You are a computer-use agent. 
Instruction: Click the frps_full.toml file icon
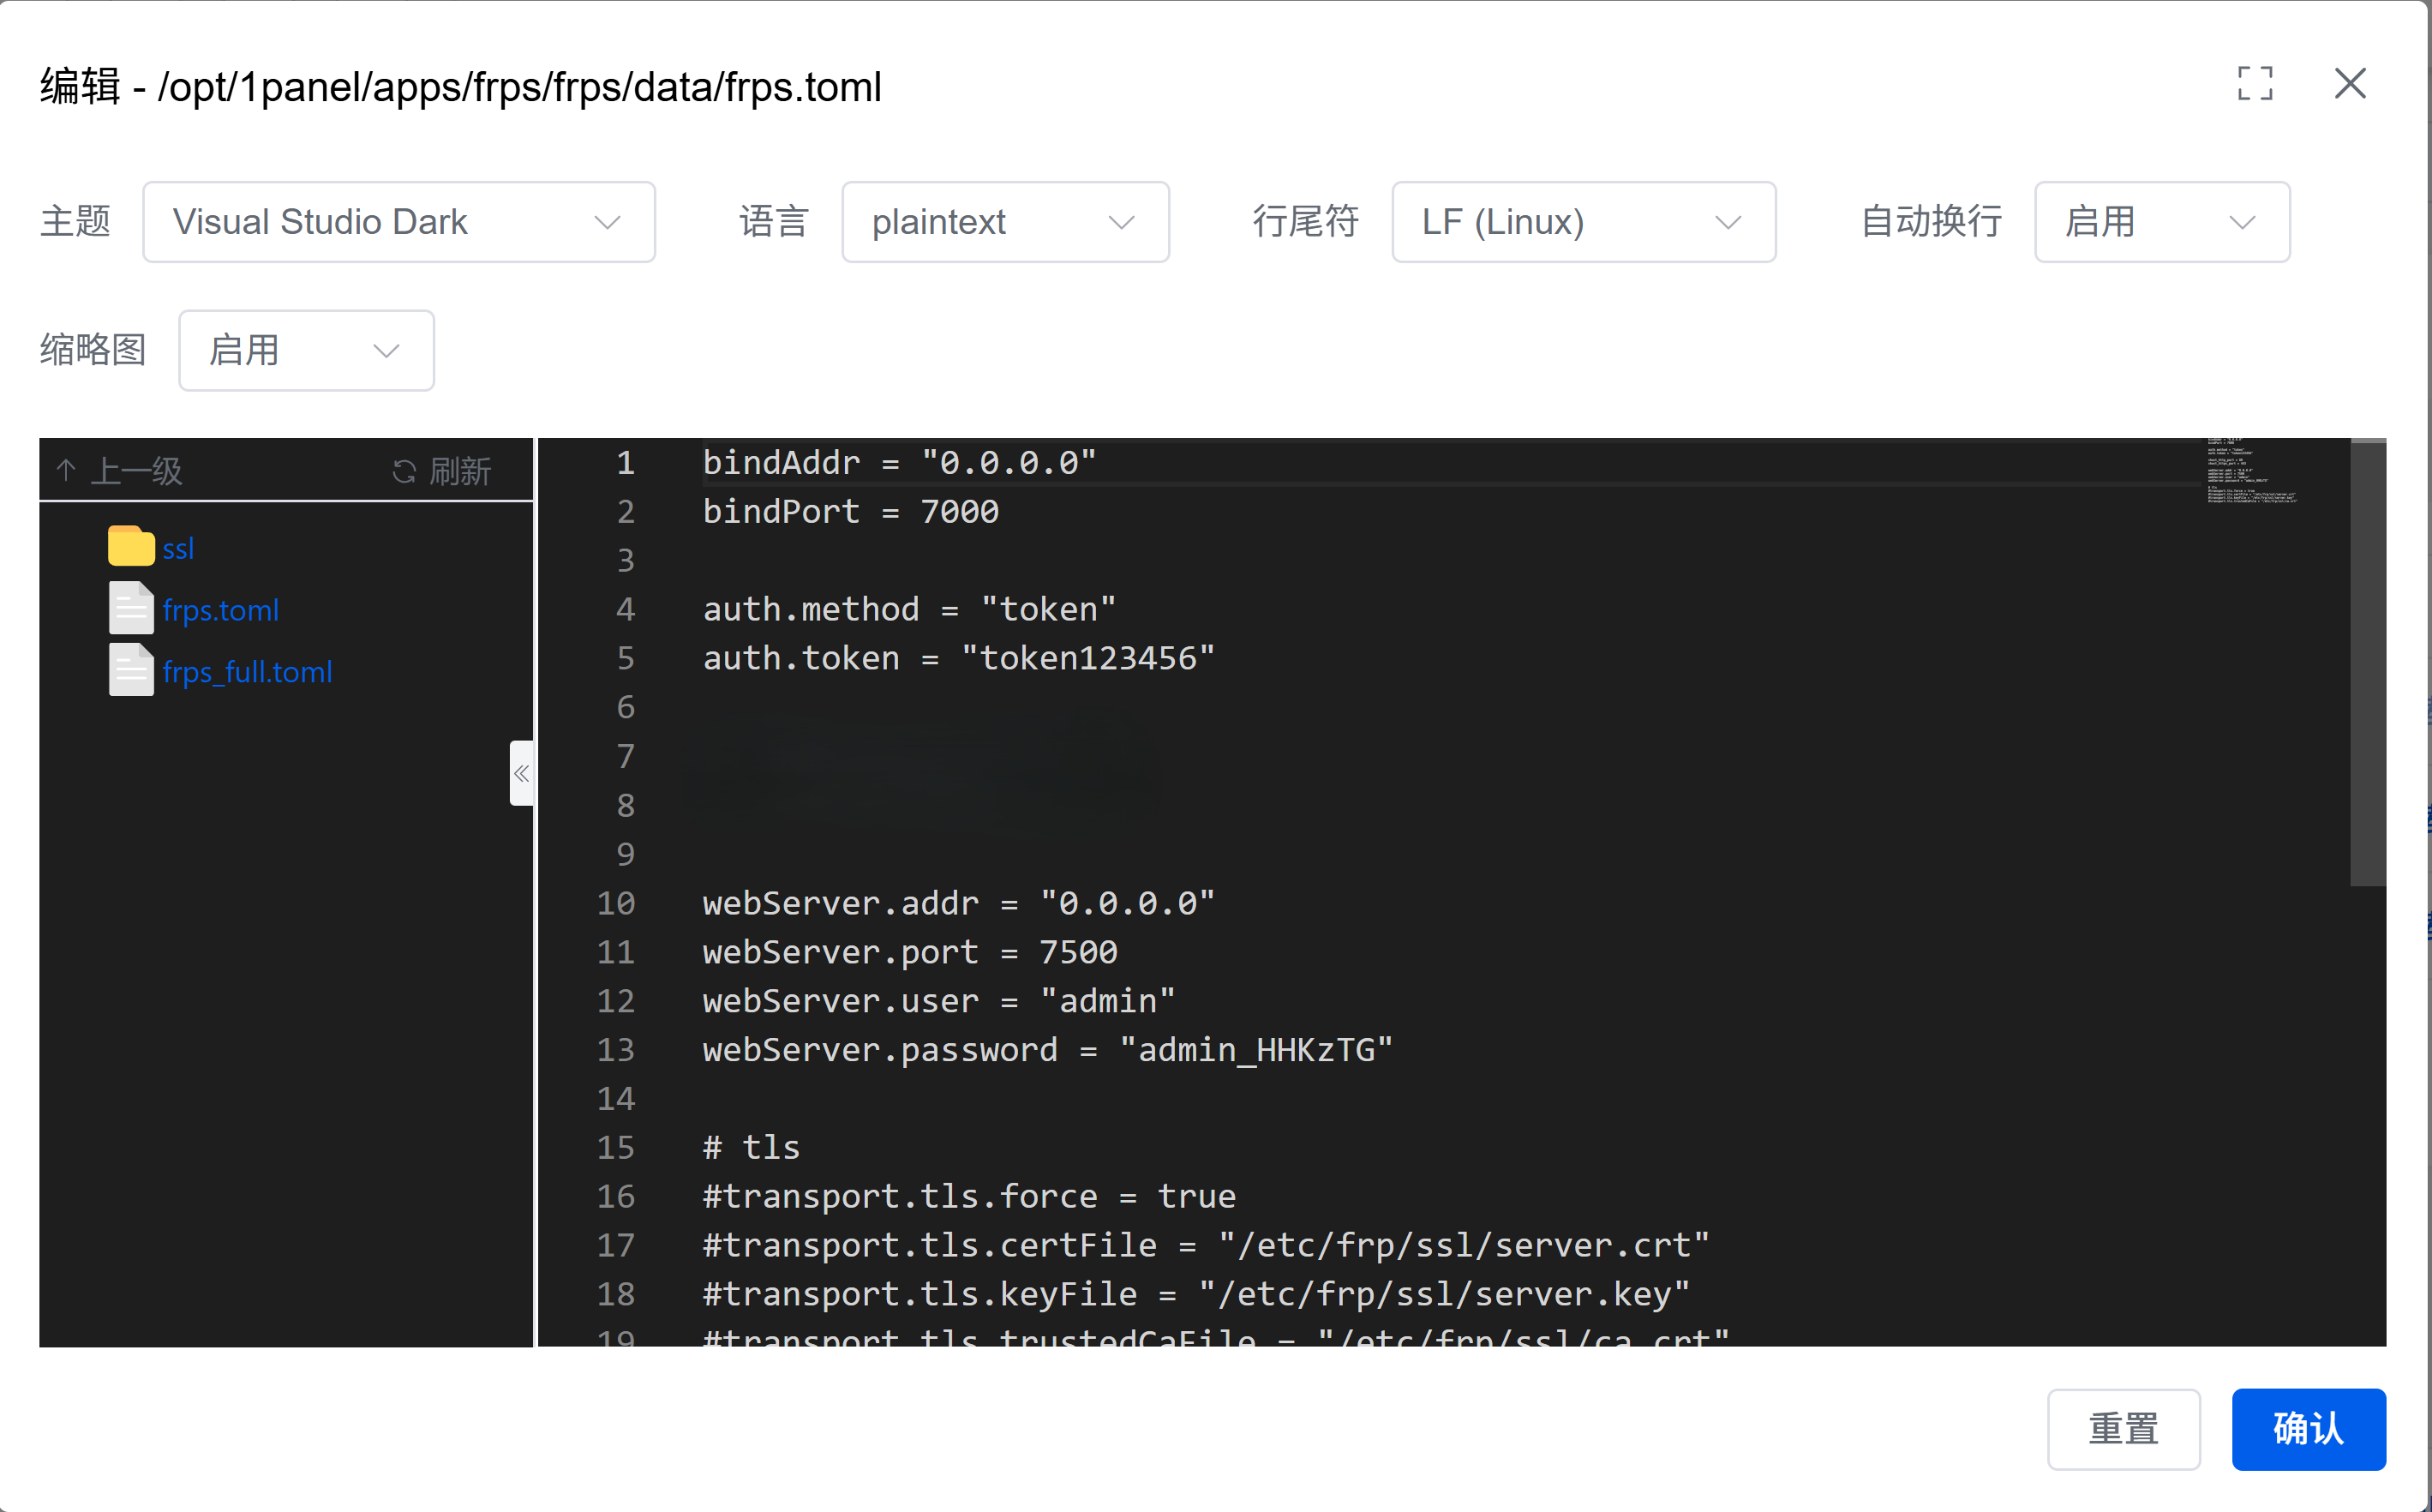tap(130, 670)
